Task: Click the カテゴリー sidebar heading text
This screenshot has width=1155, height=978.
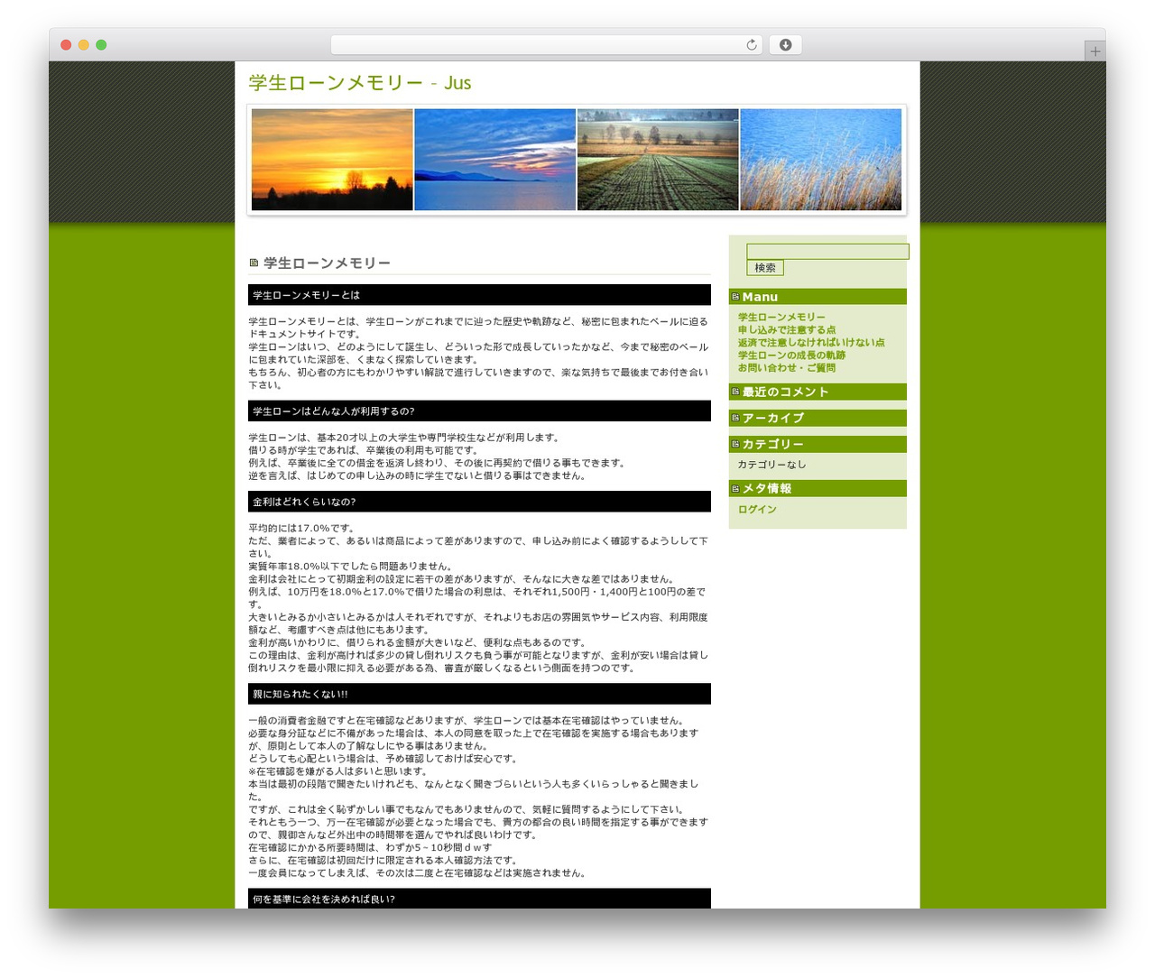Action: (x=773, y=444)
